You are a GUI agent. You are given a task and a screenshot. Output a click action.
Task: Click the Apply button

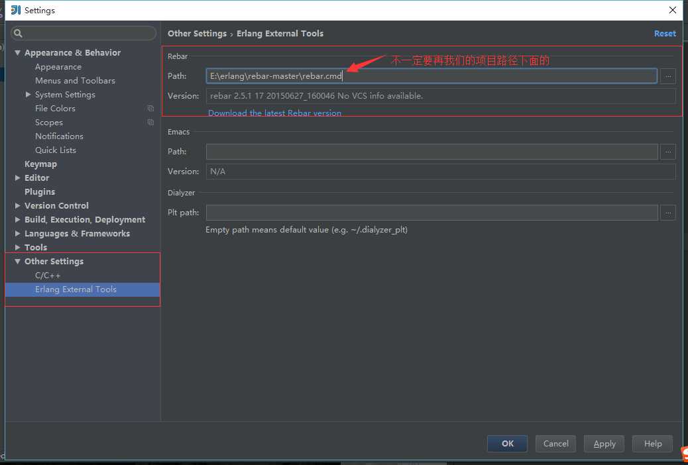click(604, 444)
